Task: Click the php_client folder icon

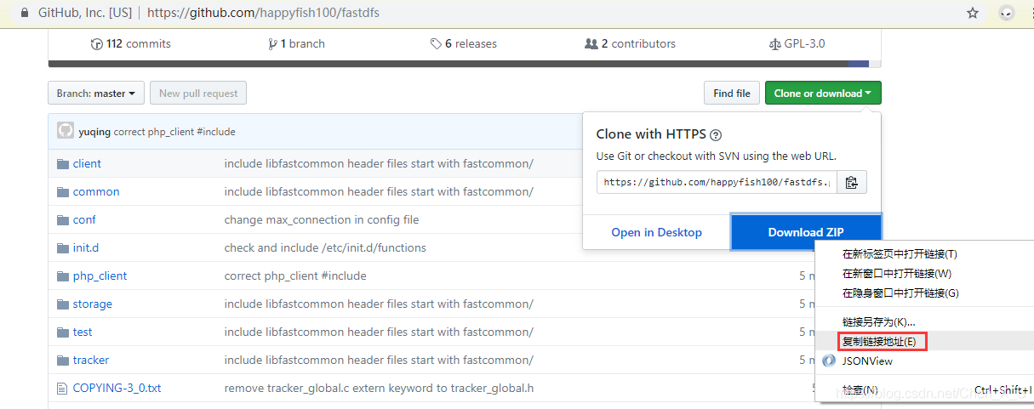Action: point(62,276)
